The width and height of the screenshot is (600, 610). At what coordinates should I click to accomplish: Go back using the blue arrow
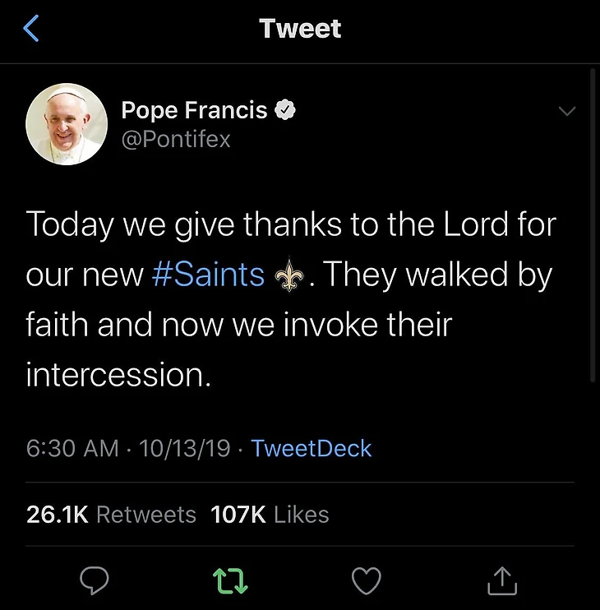click(30, 29)
